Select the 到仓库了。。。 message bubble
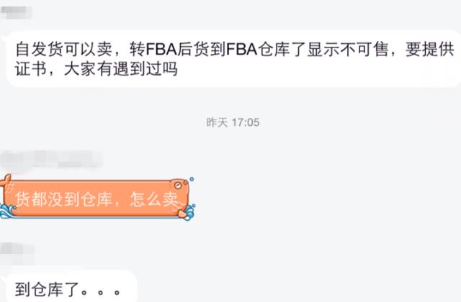This screenshot has width=461, height=302. point(71,286)
